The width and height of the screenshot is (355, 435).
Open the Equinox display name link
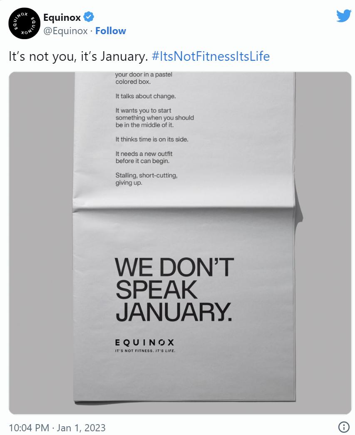click(62, 17)
